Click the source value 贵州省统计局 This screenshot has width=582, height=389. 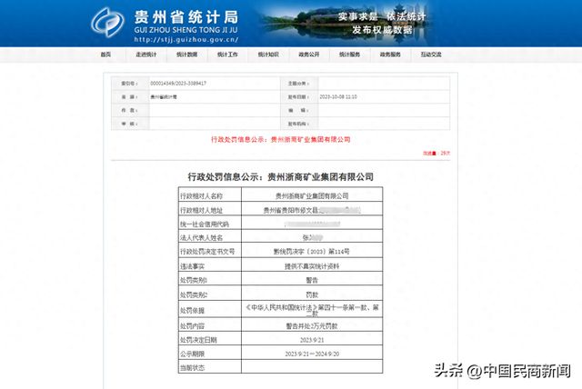[164, 96]
